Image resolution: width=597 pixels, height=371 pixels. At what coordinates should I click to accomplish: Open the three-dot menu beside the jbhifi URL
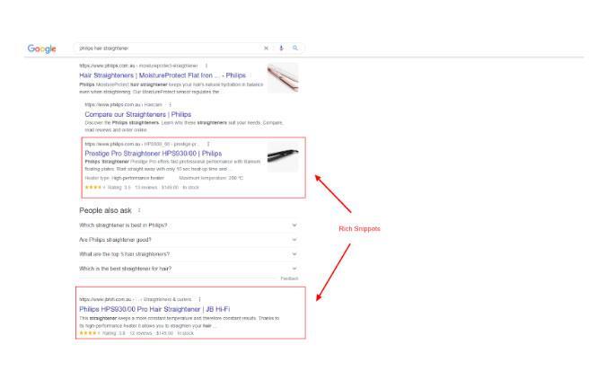coord(199,299)
